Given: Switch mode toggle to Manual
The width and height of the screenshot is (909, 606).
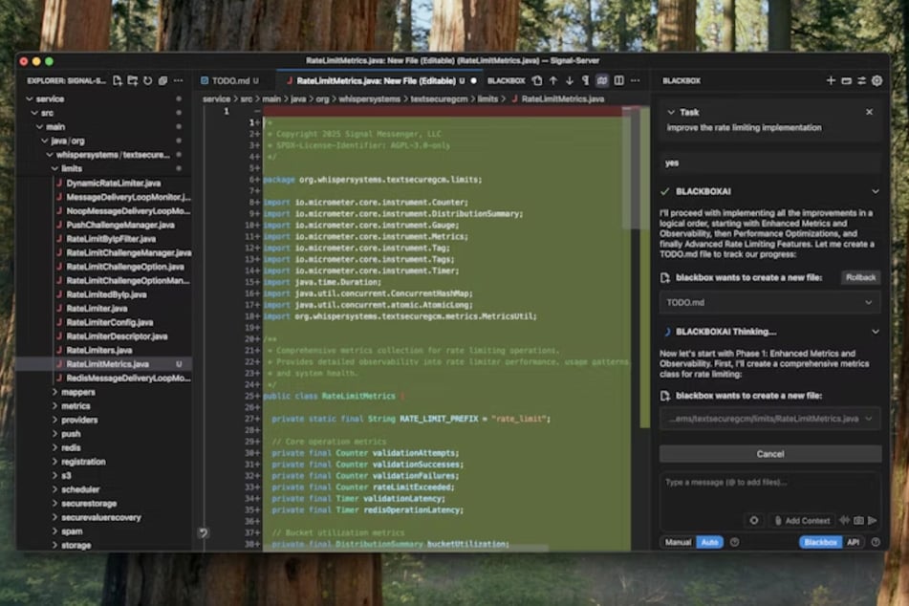Looking at the screenshot, I should tap(678, 542).
